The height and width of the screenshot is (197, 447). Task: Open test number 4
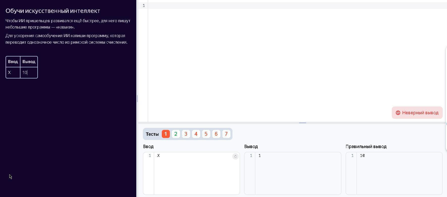(196, 134)
